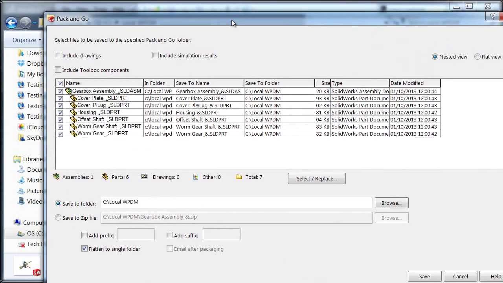Click the SolidWorks icon in Pack and Go title

pos(51,18)
